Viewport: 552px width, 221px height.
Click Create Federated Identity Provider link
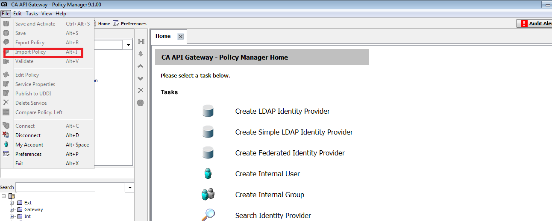290,153
